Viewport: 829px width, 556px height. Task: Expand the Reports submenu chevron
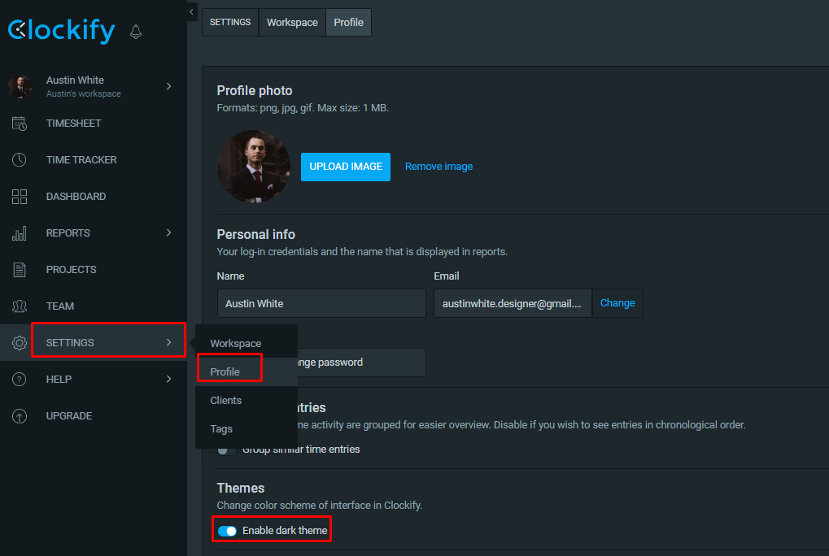(168, 232)
